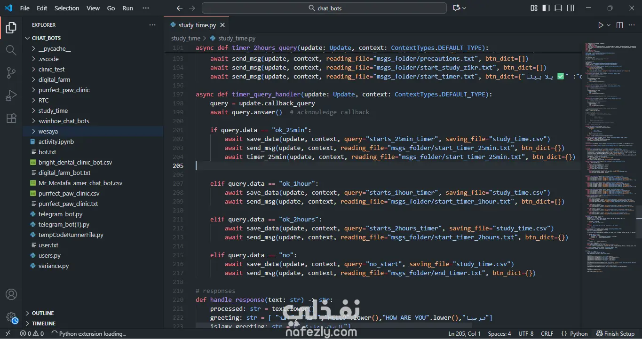Click the study_time folder breadcrumb
This screenshot has width=642, height=339.
coord(186,39)
